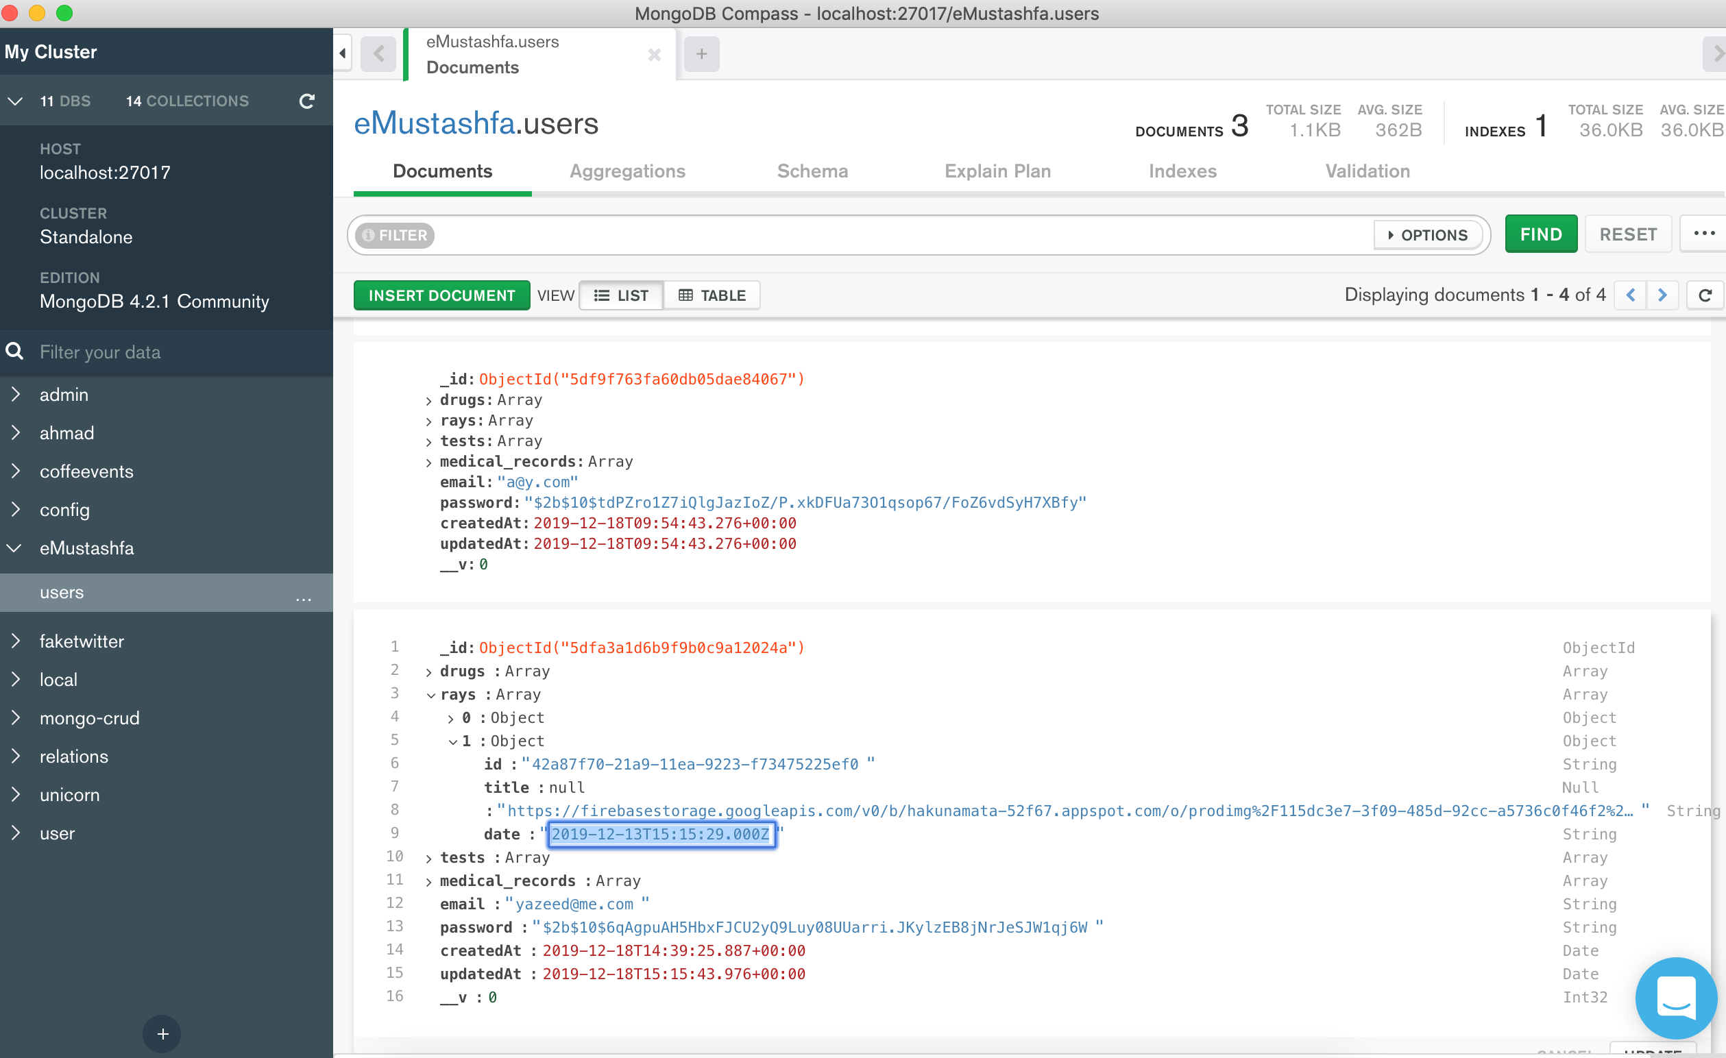Collapse rays array in edited document
The height and width of the screenshot is (1058, 1726).
pyautogui.click(x=430, y=696)
